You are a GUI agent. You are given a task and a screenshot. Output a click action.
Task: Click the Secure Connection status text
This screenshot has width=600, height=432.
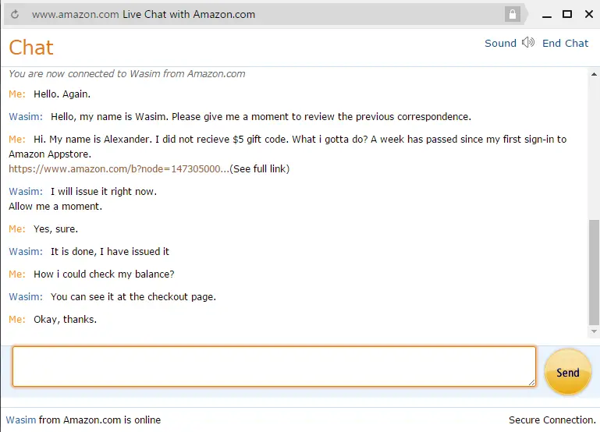click(x=552, y=420)
